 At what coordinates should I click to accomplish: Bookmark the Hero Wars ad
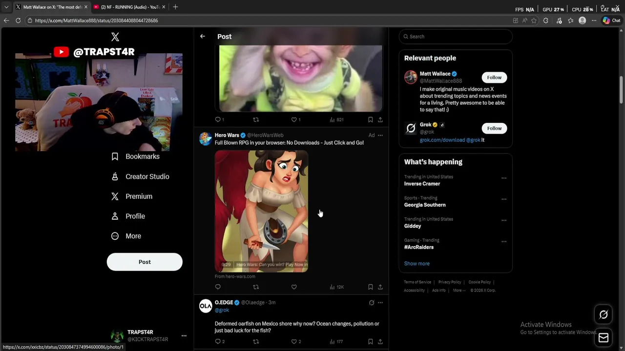371,287
